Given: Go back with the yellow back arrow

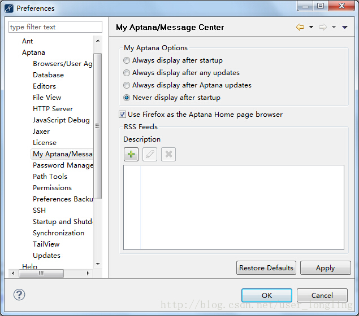Looking at the screenshot, I should click(300, 27).
